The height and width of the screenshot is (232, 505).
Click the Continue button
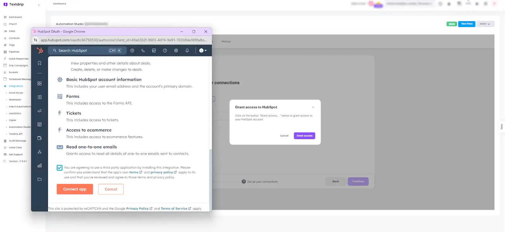point(358,181)
